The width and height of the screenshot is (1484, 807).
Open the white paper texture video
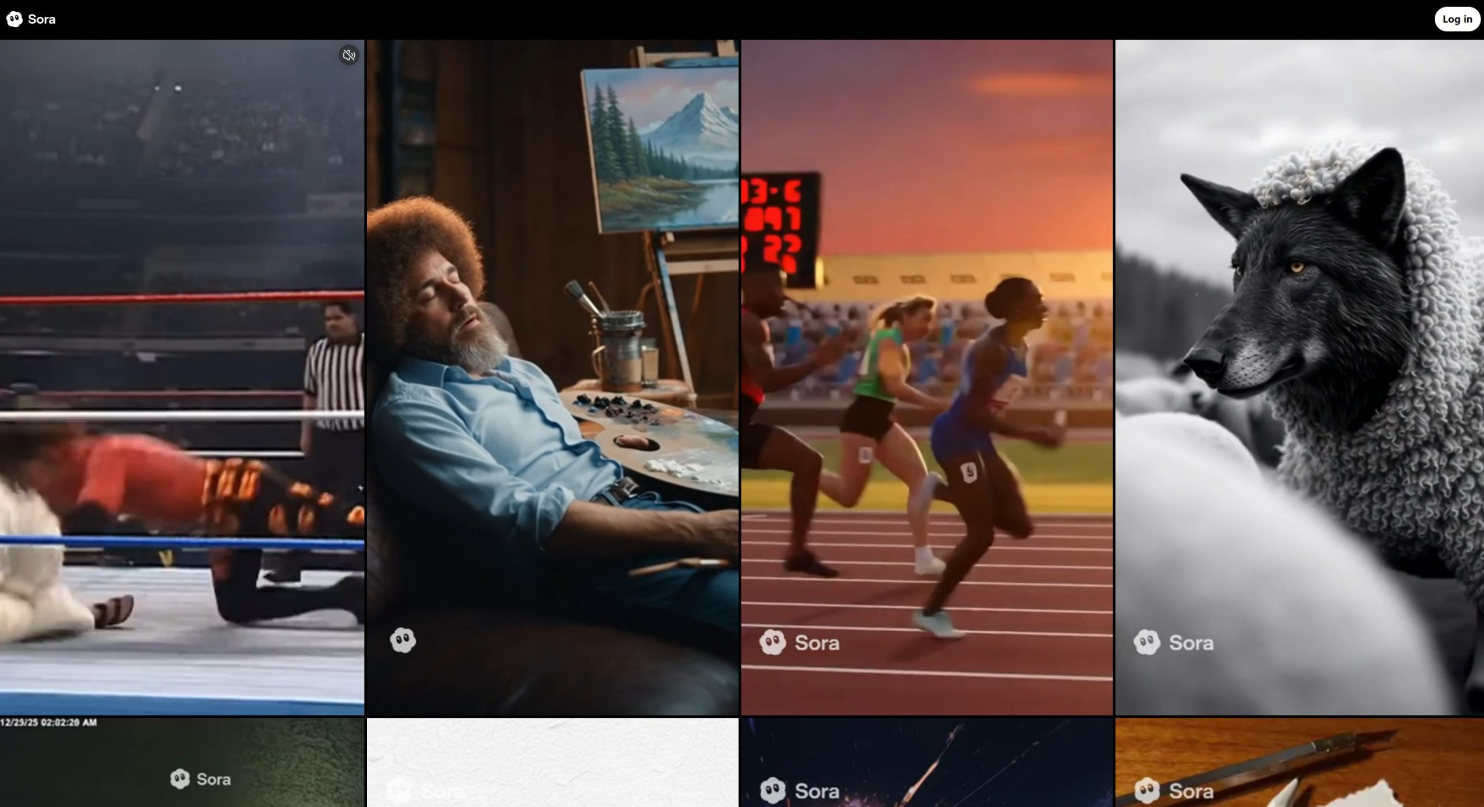552,759
